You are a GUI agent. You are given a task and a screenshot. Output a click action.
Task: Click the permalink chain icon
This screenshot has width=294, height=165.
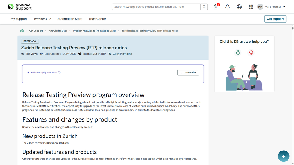(110, 54)
